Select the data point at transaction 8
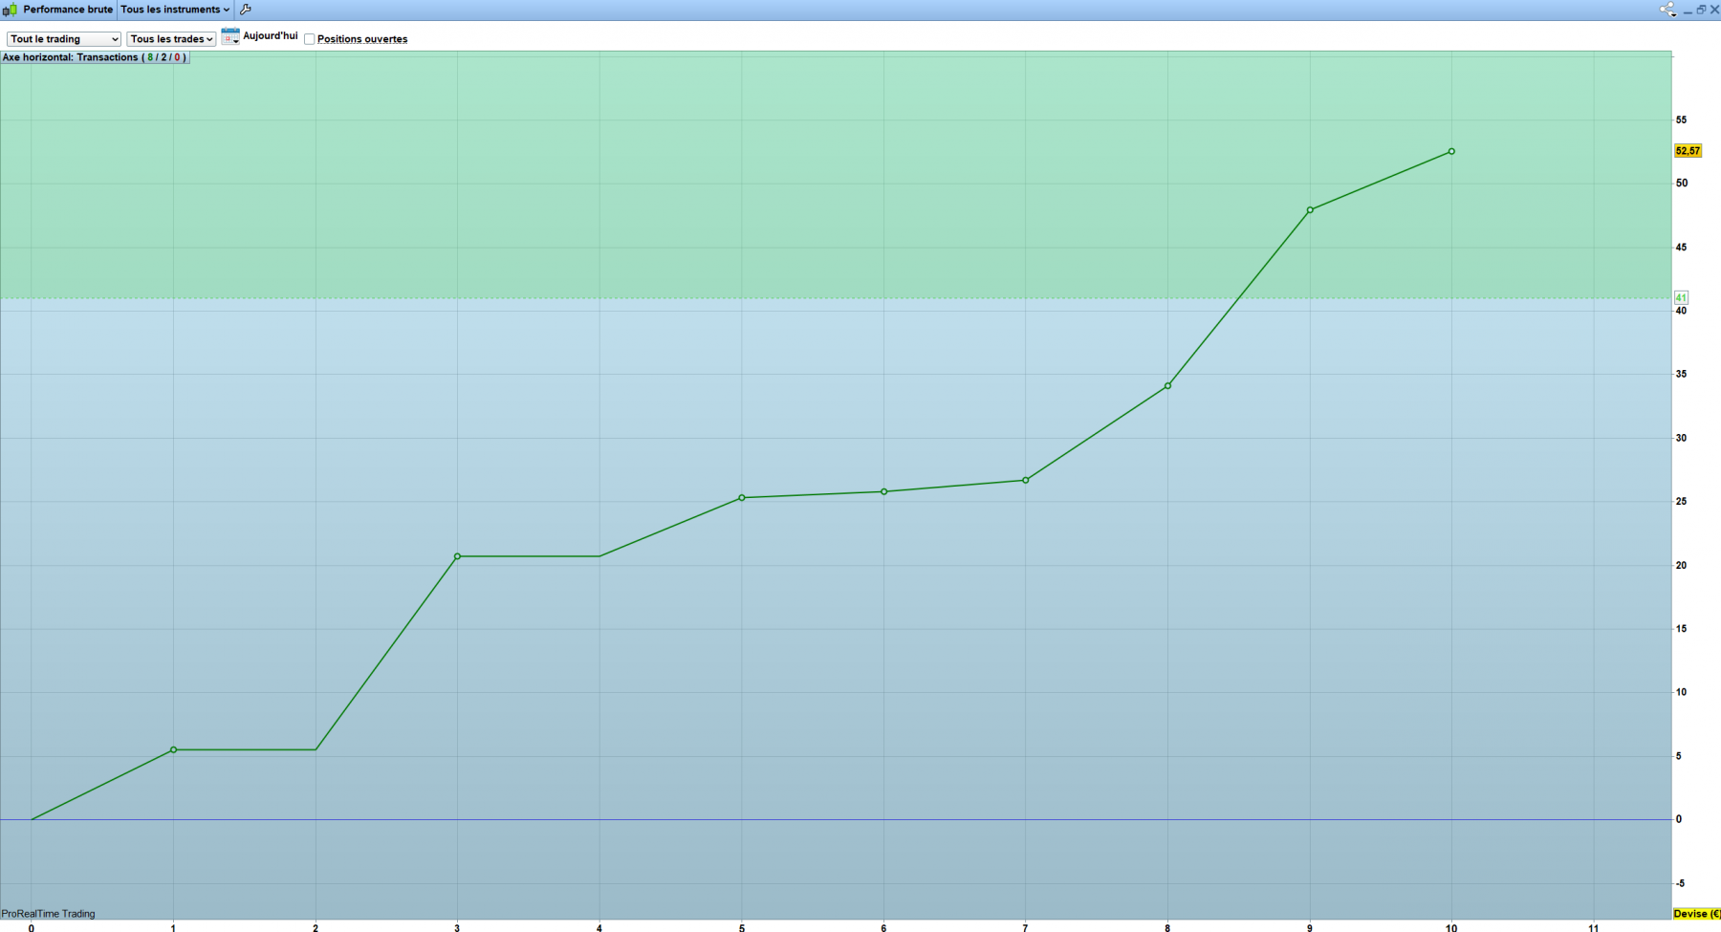 (x=1167, y=386)
